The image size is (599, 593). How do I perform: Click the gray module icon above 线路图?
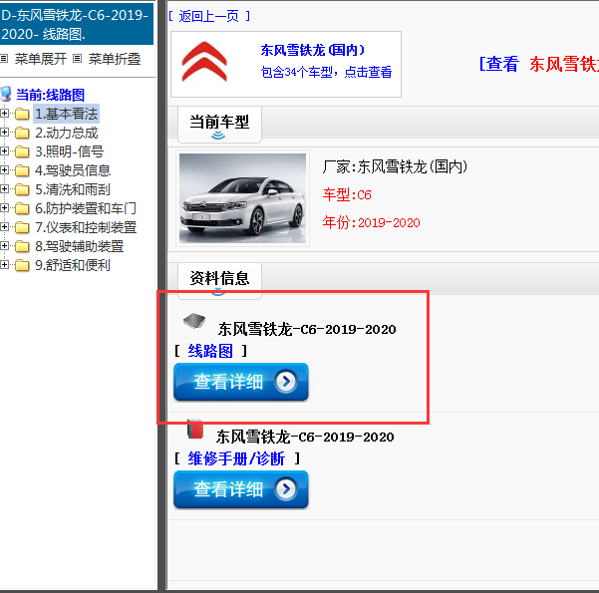194,321
